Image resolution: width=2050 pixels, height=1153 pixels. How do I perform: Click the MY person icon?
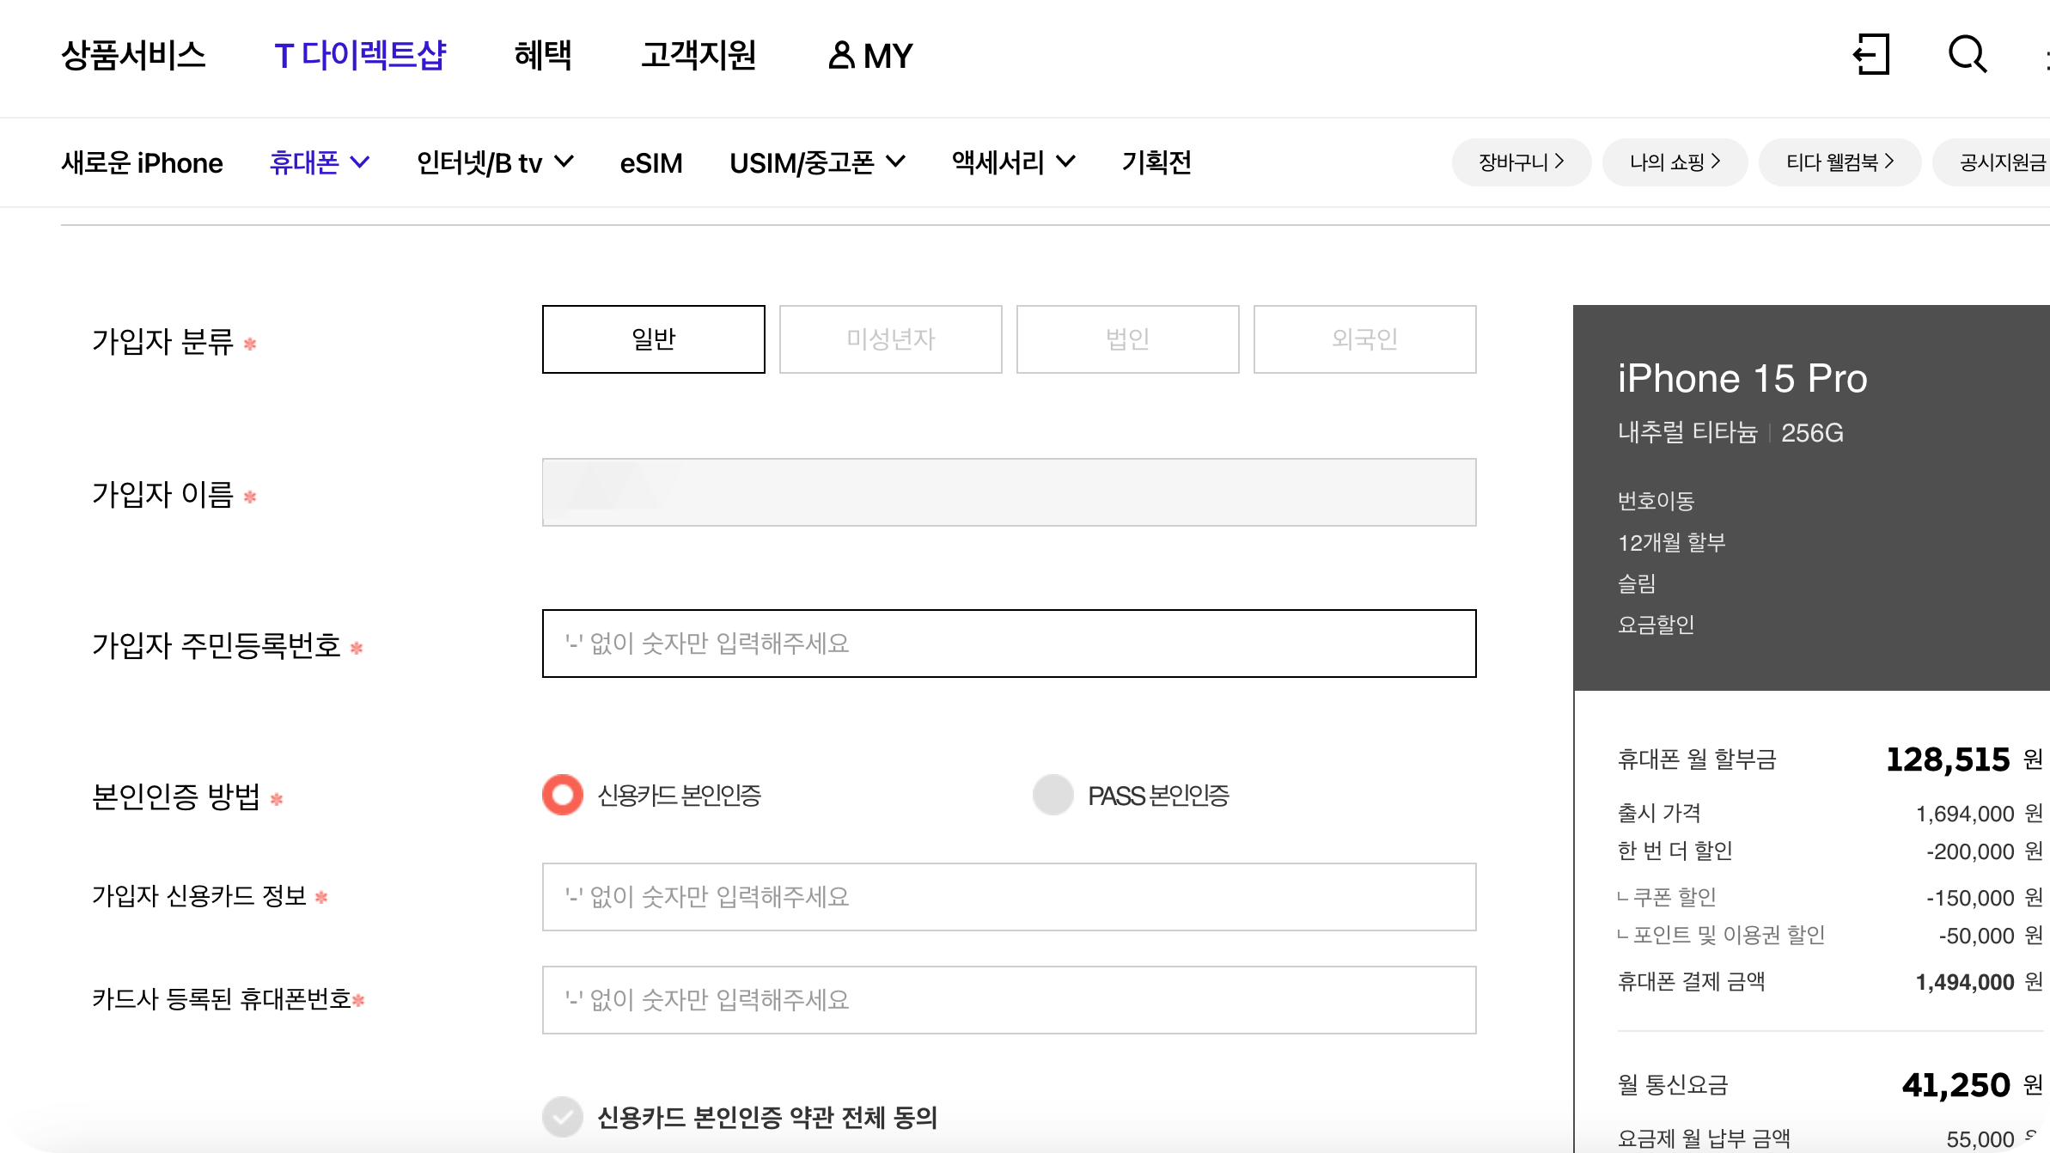(x=842, y=55)
